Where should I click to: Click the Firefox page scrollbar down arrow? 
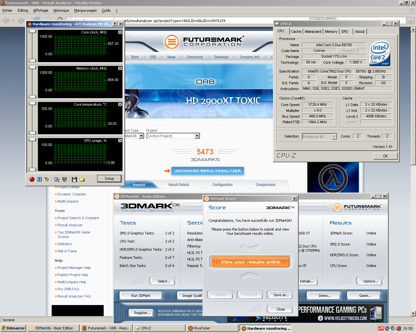pyautogui.click(x=413, y=313)
